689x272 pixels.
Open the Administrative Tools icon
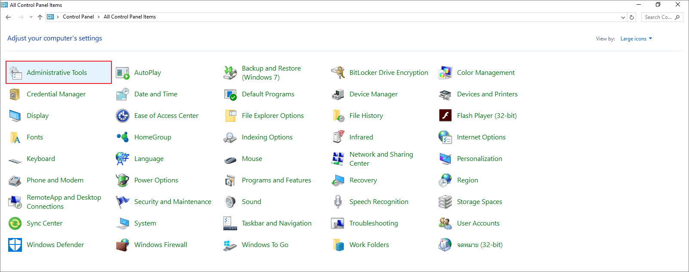15,73
